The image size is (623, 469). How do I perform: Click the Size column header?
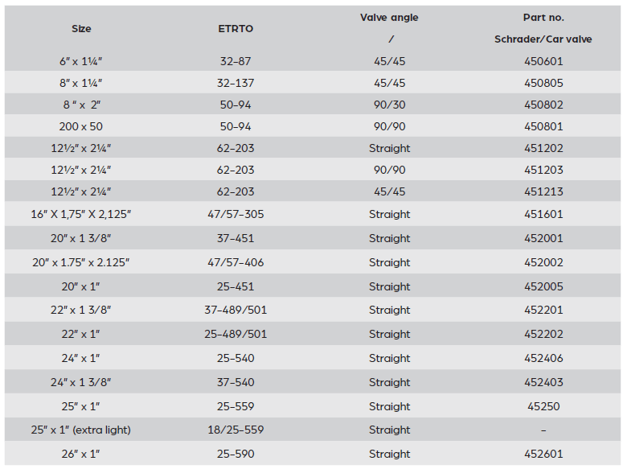click(81, 29)
